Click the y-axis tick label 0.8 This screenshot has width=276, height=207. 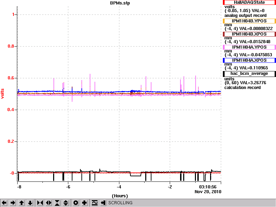point(11,46)
